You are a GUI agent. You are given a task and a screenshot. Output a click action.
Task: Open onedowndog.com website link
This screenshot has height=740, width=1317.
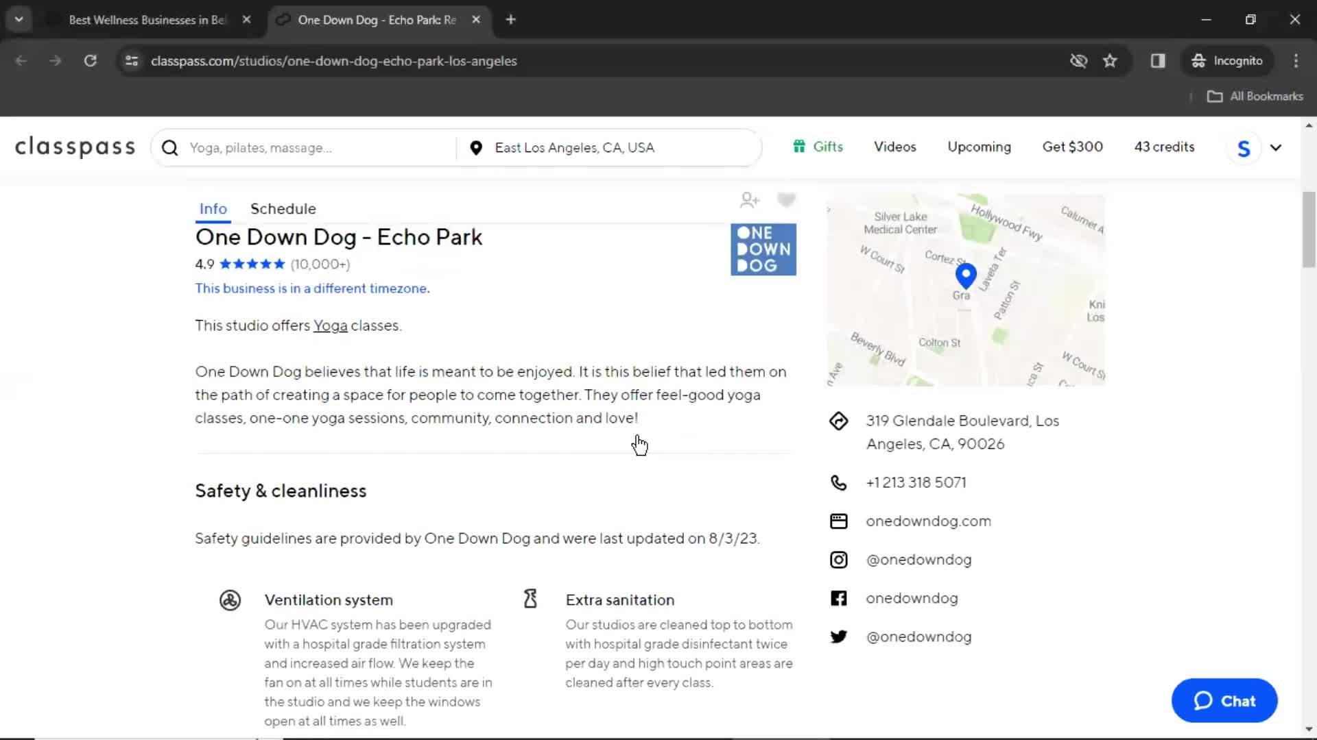pos(927,521)
